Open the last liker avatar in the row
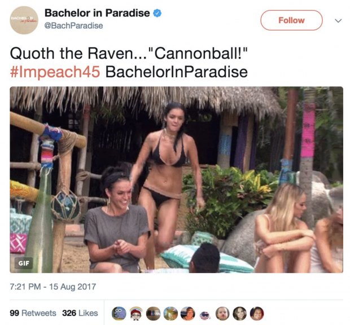Viewport: 350px width, 325px height. click(257, 313)
